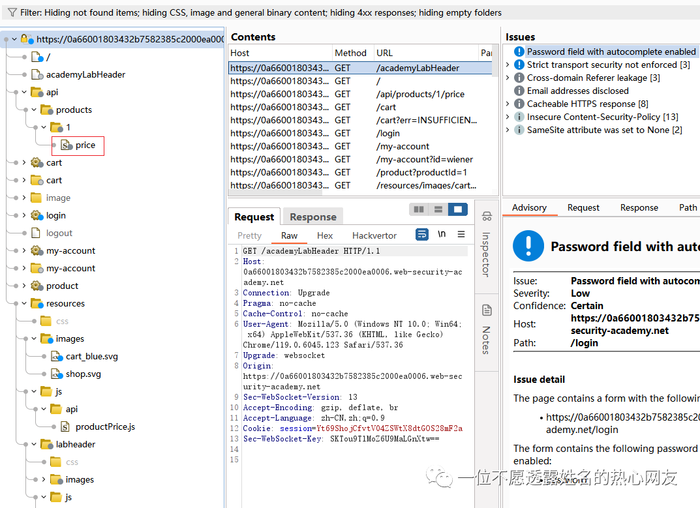Click the Insecure Content-Security-Policy info icon
The image size is (700, 508).
click(x=519, y=117)
